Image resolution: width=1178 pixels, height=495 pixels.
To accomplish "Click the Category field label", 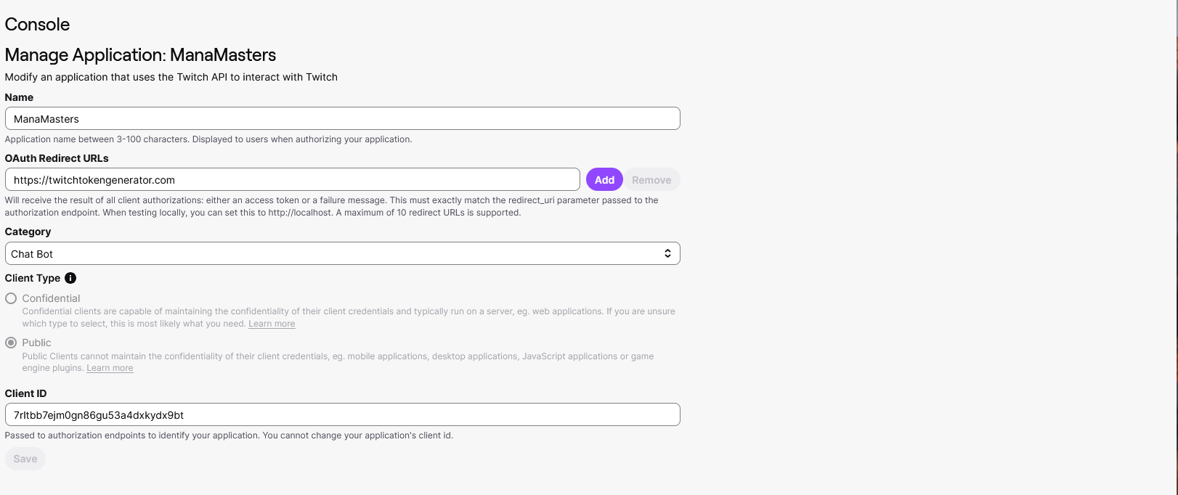I will click(28, 232).
